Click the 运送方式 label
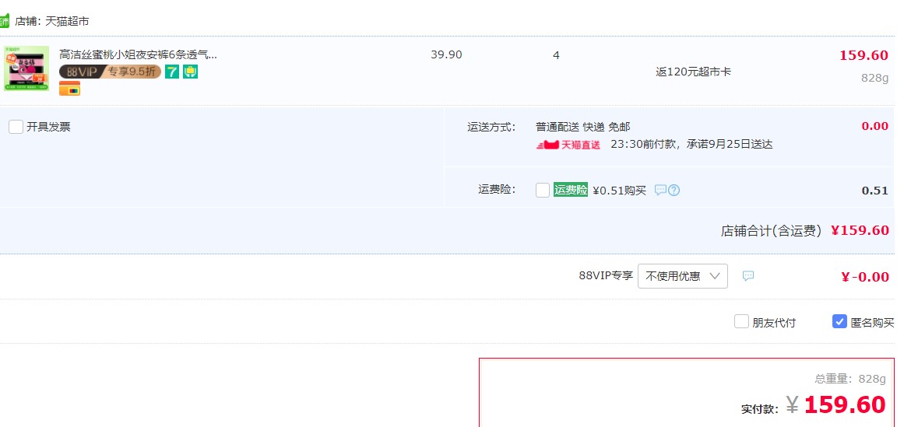The image size is (911, 427). coord(491,127)
